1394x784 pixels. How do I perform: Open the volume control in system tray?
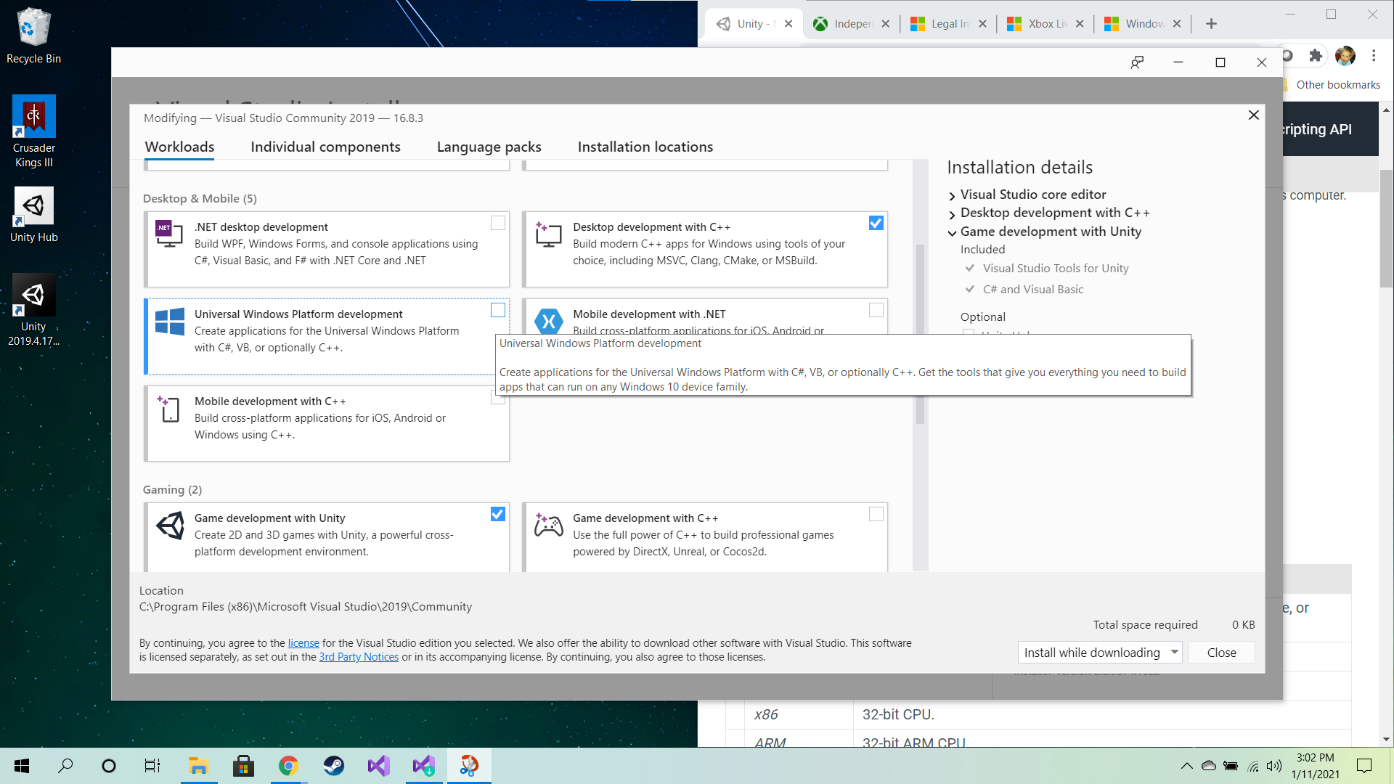tap(1273, 766)
